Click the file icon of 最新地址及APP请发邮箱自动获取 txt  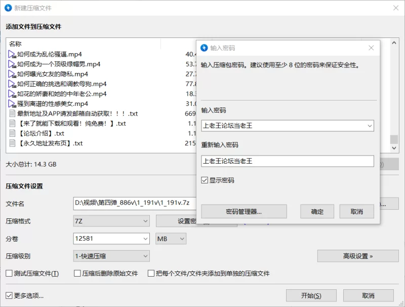(12, 113)
